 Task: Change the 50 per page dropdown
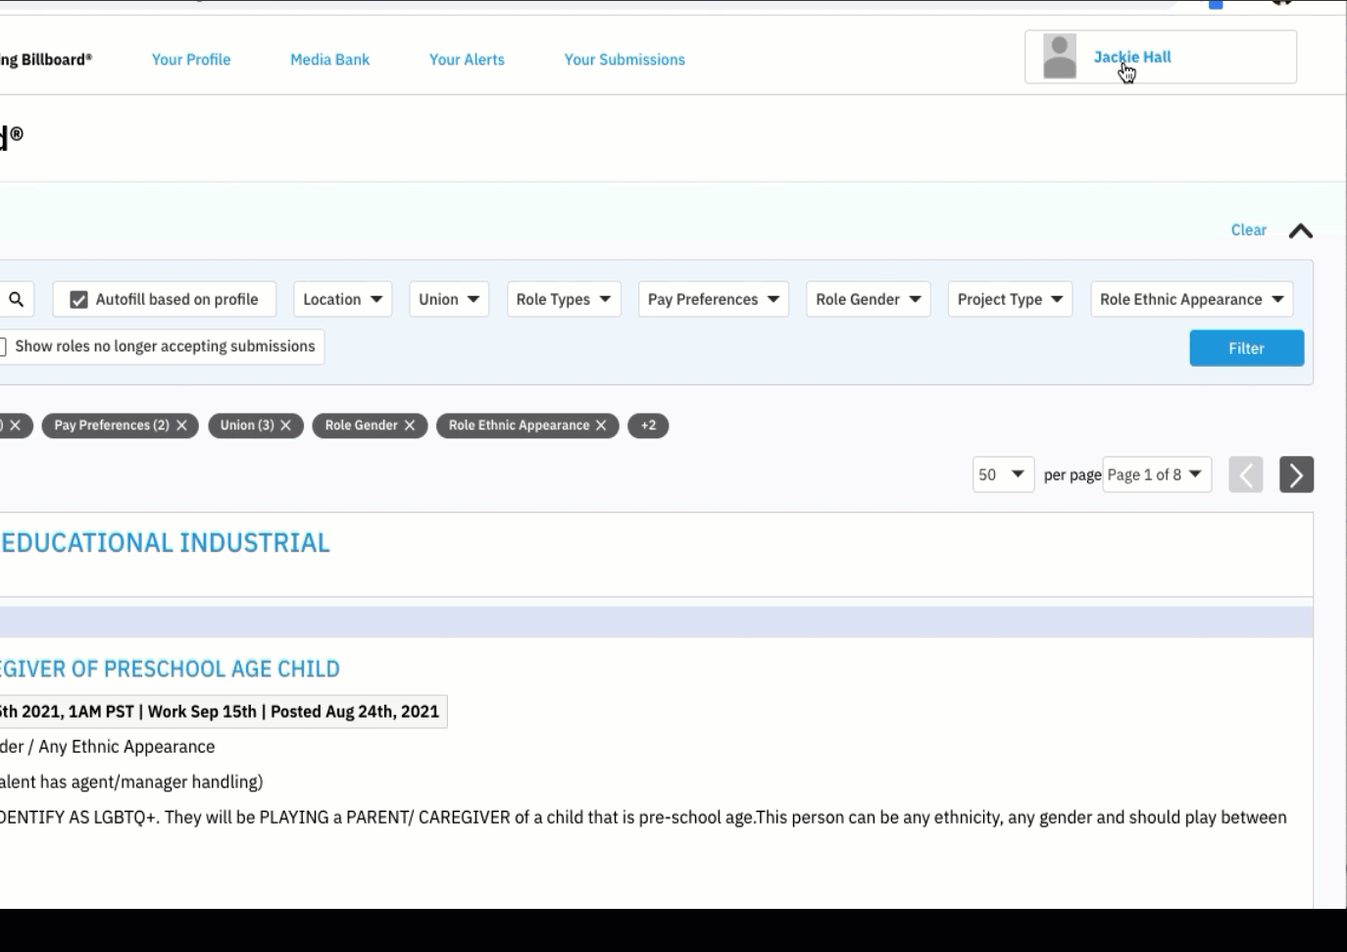pos(1003,475)
